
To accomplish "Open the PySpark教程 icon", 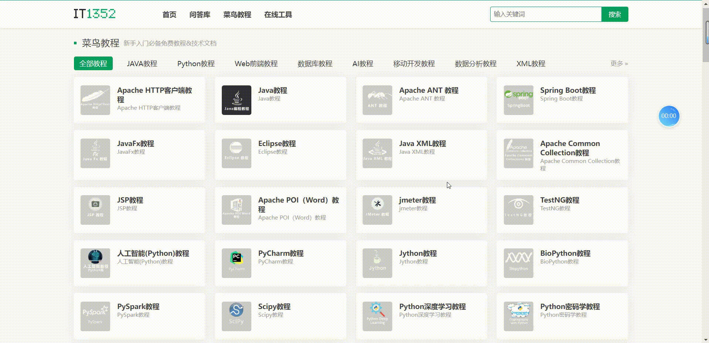I will (x=95, y=316).
